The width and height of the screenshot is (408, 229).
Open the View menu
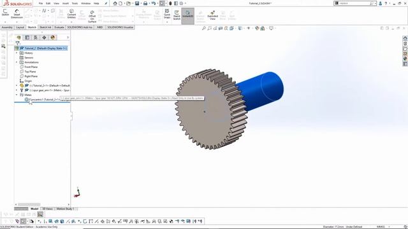[56, 3]
